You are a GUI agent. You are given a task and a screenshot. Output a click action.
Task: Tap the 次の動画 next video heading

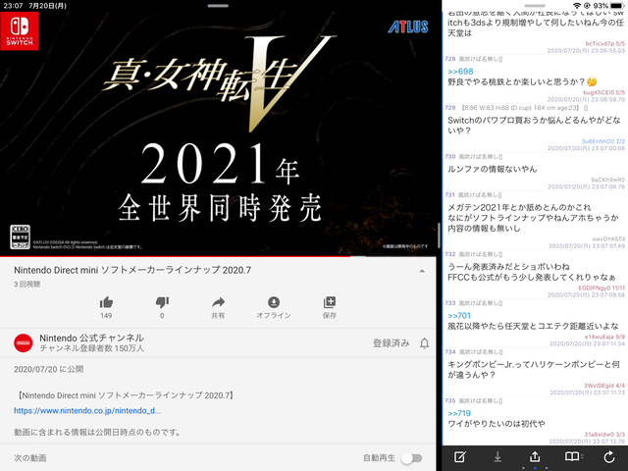pos(30,458)
